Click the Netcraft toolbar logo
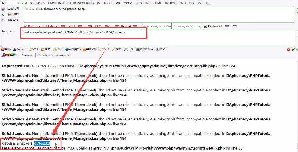The height and width of the screenshot is (152, 298). 10,55
